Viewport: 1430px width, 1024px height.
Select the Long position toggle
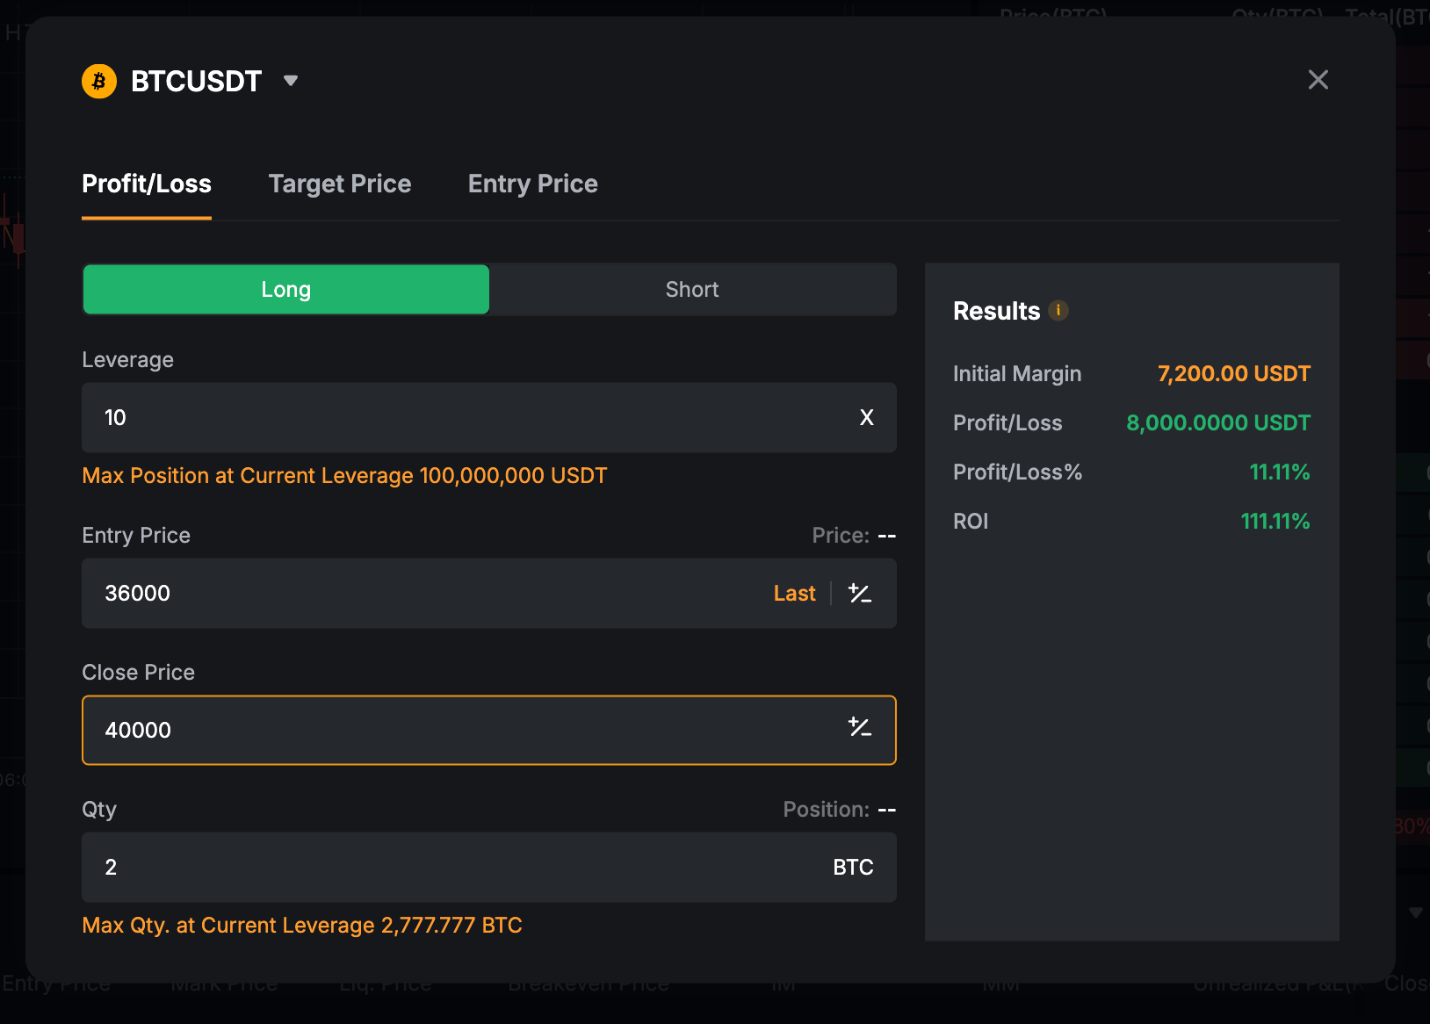286,290
